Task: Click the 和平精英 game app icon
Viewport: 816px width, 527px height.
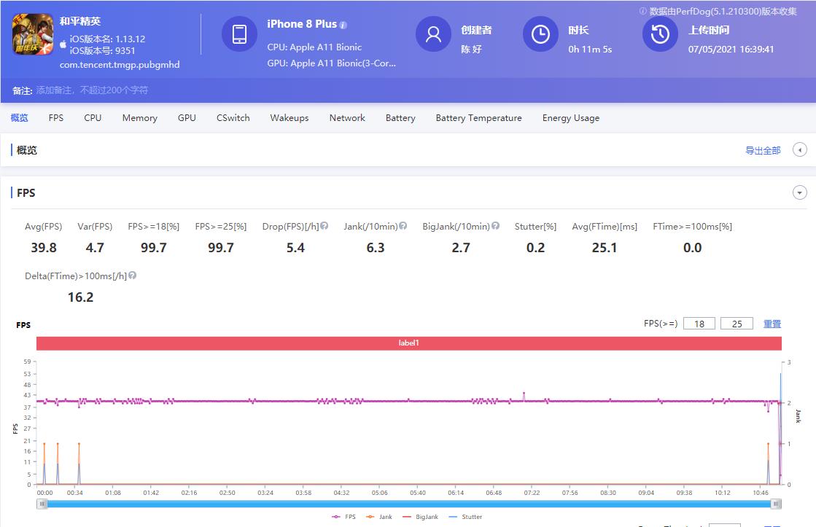Action: pos(33,35)
